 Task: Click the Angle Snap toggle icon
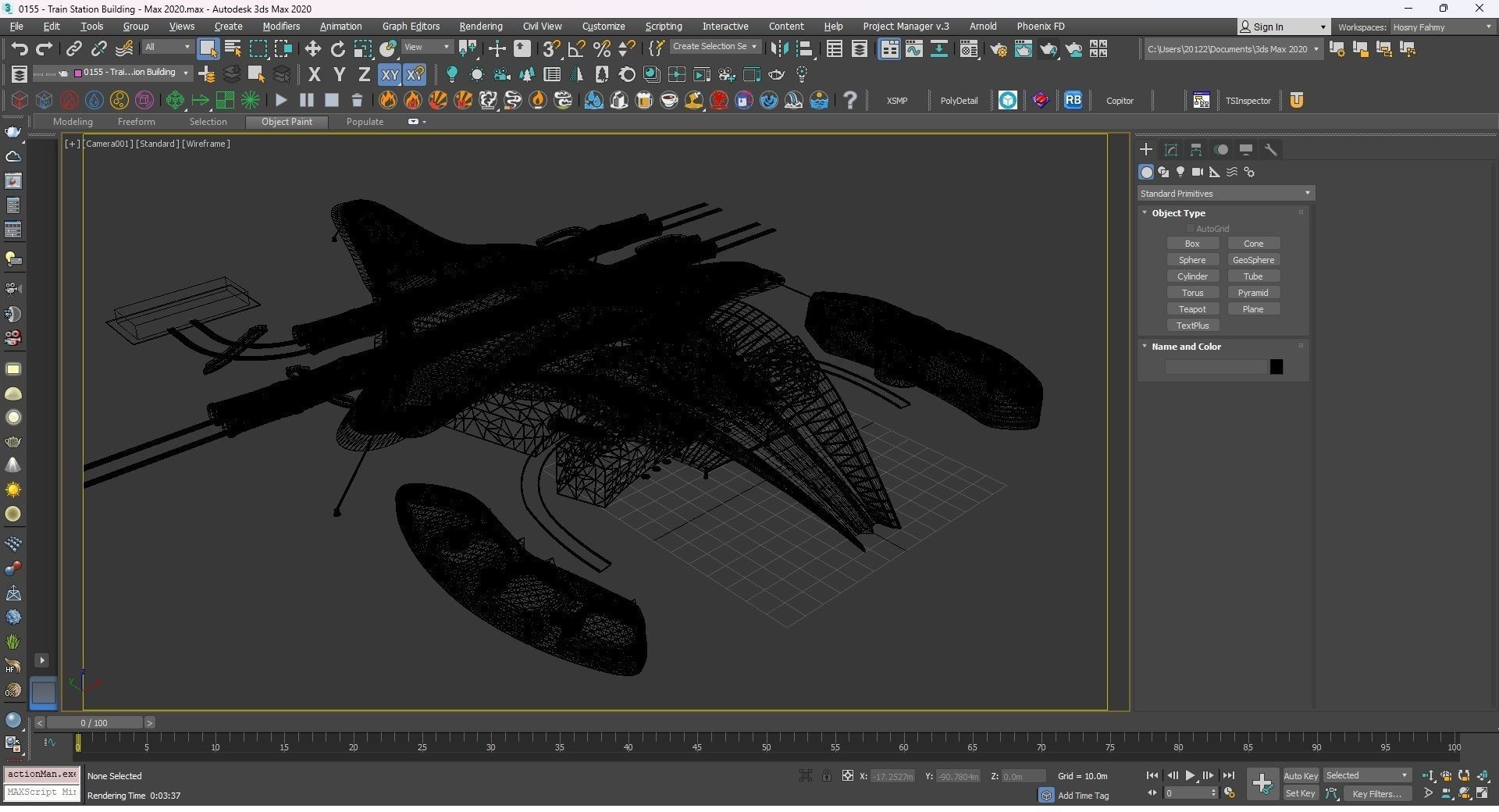point(576,49)
